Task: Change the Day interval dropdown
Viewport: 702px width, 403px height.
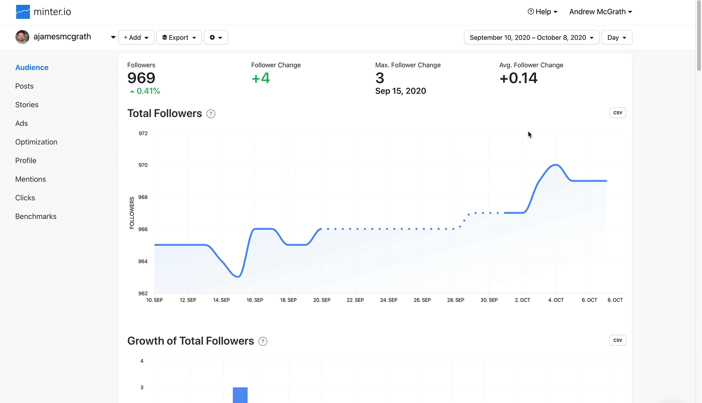Action: click(x=617, y=38)
